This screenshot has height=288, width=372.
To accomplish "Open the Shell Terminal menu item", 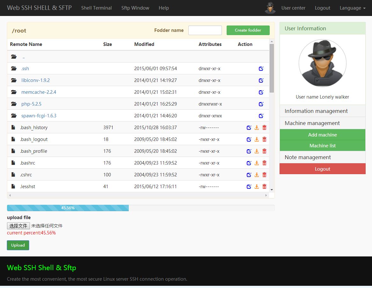I will 96,8.
